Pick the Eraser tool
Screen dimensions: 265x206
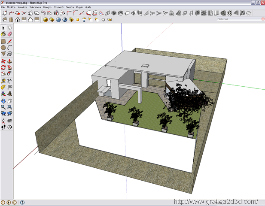pos(9,34)
